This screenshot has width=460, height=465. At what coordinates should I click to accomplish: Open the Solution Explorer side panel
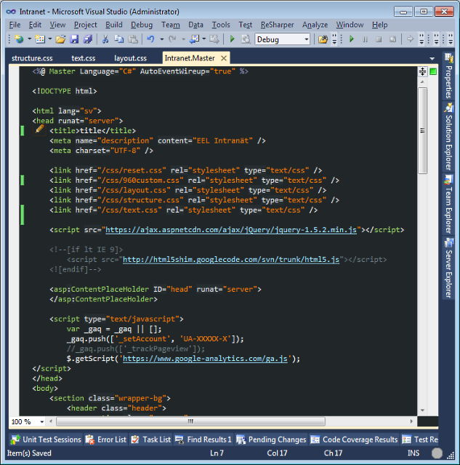point(448,137)
